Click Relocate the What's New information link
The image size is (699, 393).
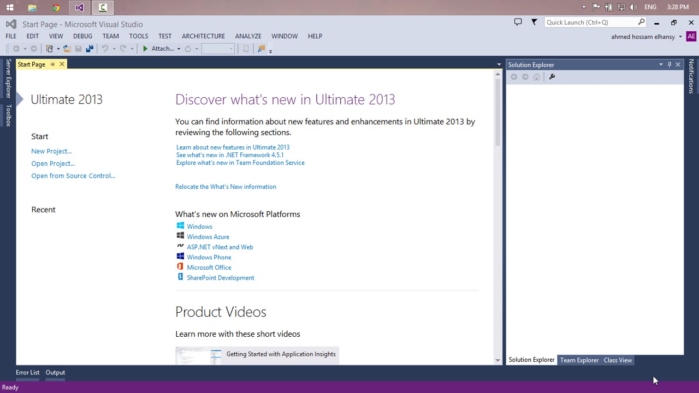tap(226, 187)
